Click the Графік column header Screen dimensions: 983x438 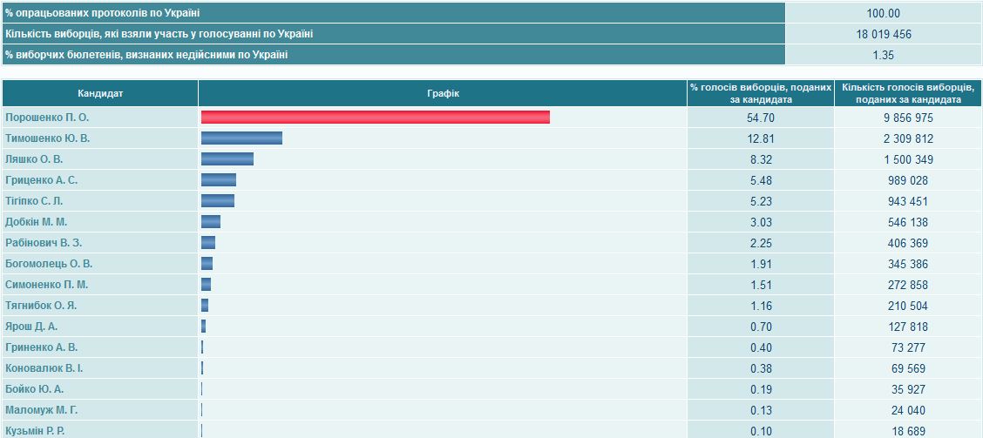coord(443,93)
